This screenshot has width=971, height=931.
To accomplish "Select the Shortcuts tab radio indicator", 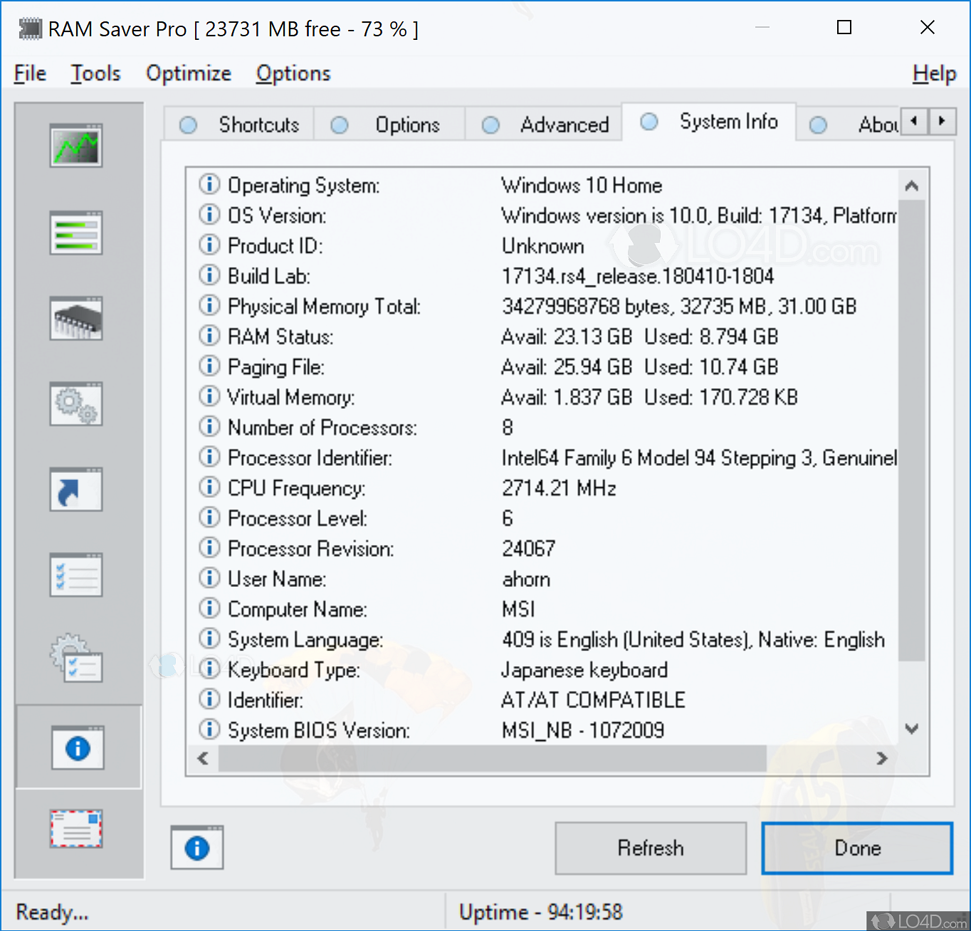I will pyautogui.click(x=188, y=125).
